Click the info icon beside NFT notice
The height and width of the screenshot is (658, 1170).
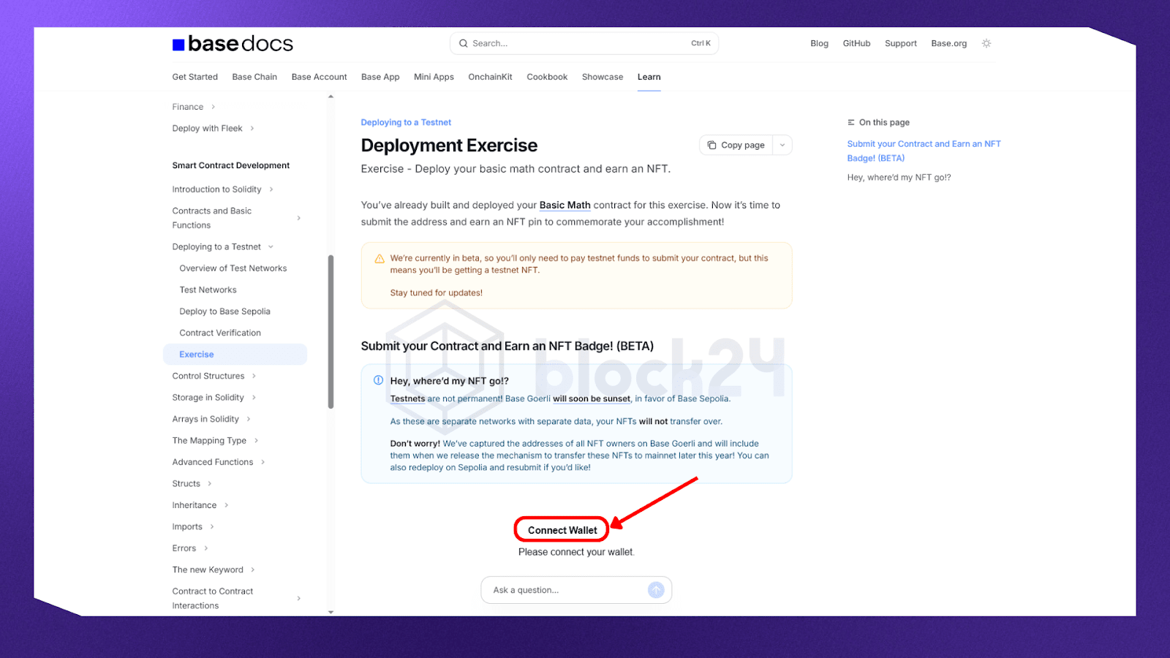[378, 380]
